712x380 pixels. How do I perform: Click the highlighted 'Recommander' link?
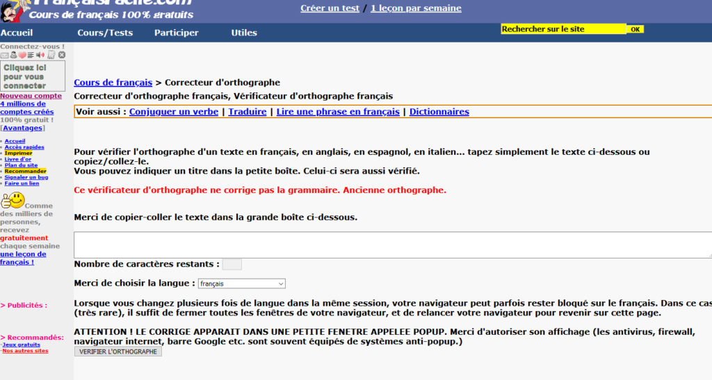click(x=26, y=171)
